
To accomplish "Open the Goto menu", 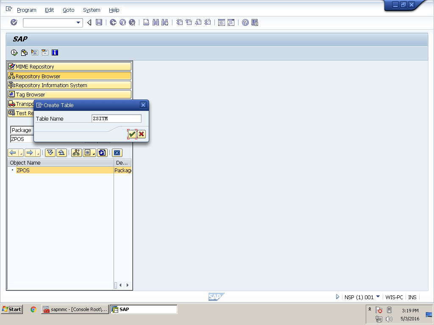I will (x=68, y=10).
